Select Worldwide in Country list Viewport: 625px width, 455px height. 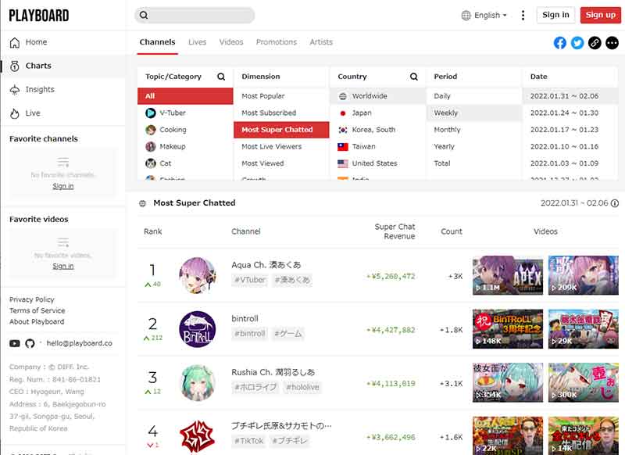378,96
